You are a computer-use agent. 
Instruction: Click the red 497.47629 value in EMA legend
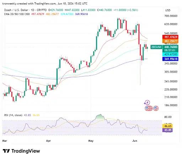click(38, 14)
